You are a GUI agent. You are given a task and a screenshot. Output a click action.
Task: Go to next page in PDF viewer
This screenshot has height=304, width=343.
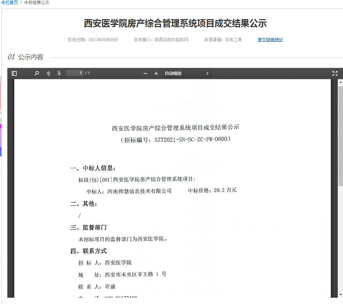click(x=59, y=73)
